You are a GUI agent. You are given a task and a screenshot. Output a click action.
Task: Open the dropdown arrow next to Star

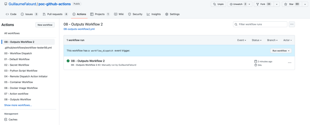[305, 4]
